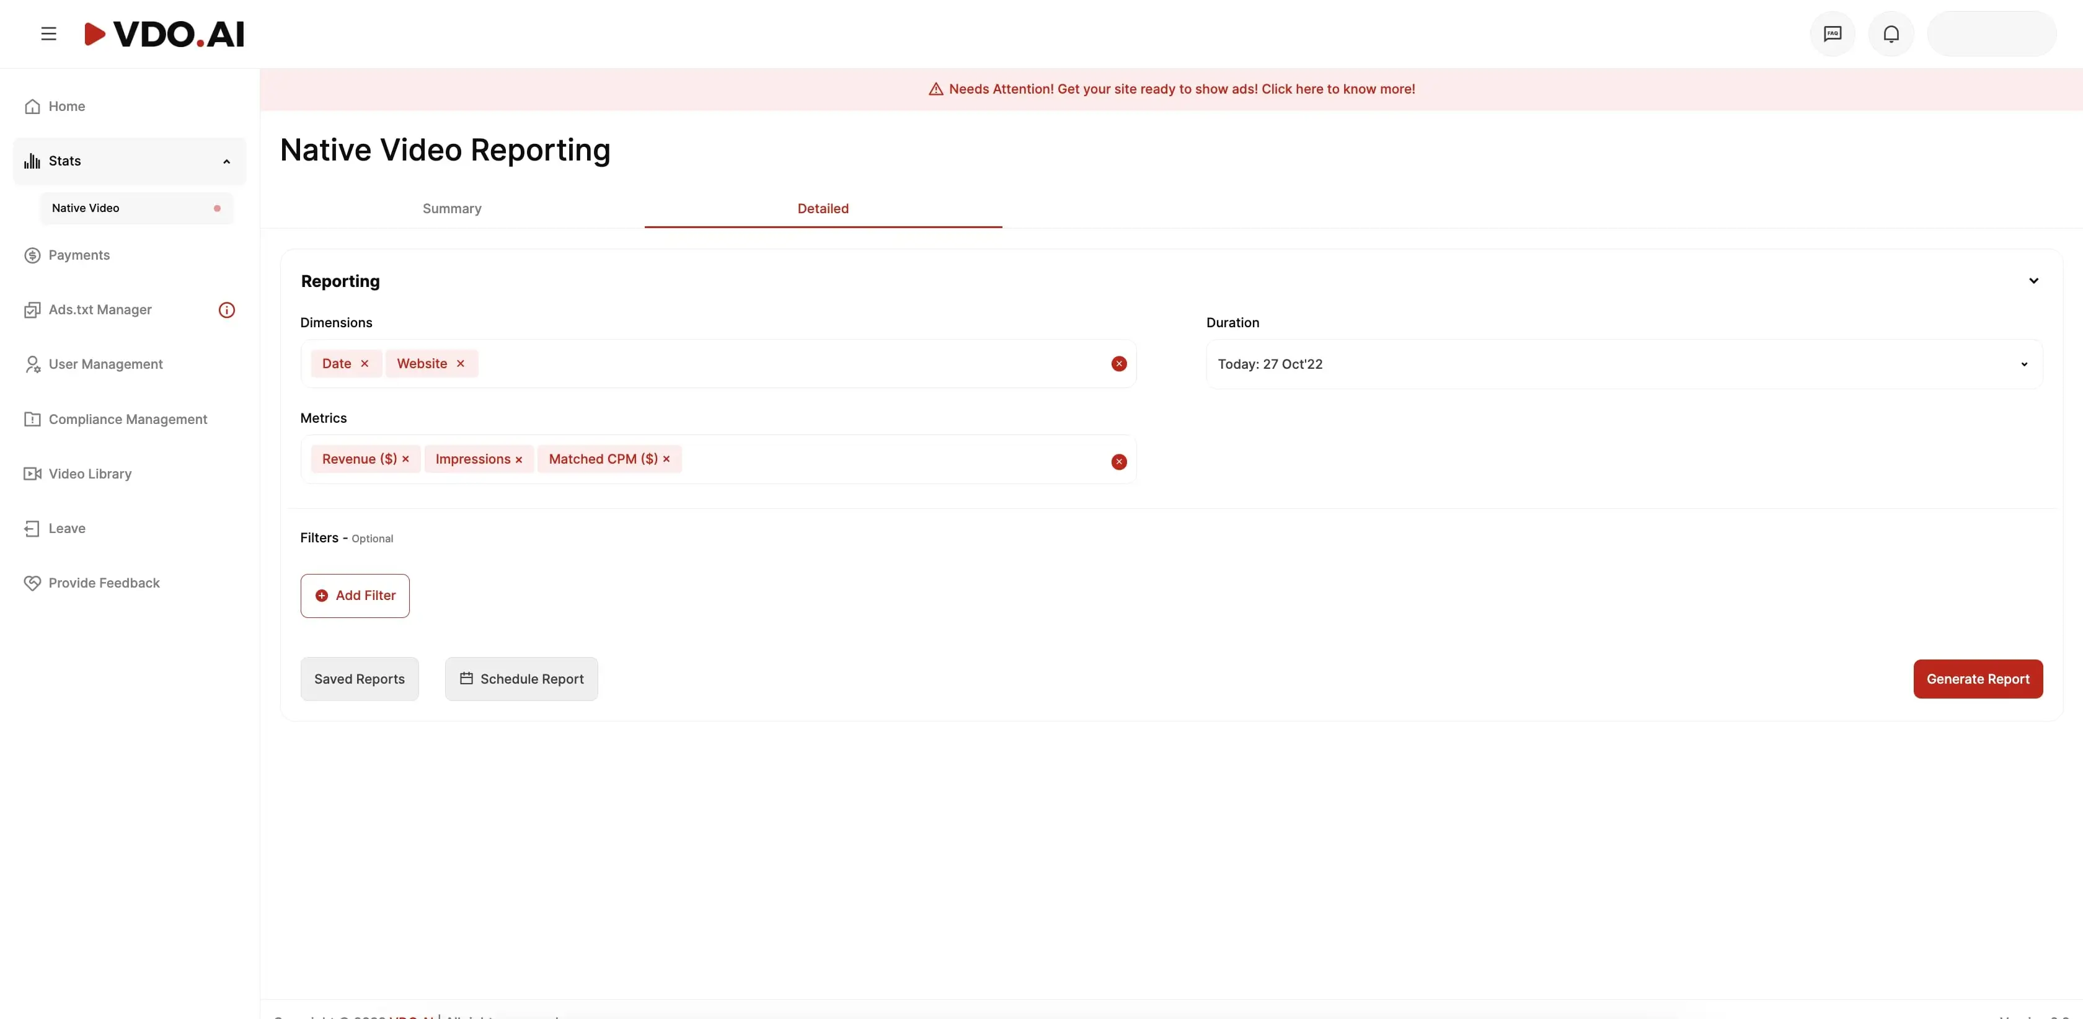Open the Video Library page
2083x1019 pixels.
point(89,474)
